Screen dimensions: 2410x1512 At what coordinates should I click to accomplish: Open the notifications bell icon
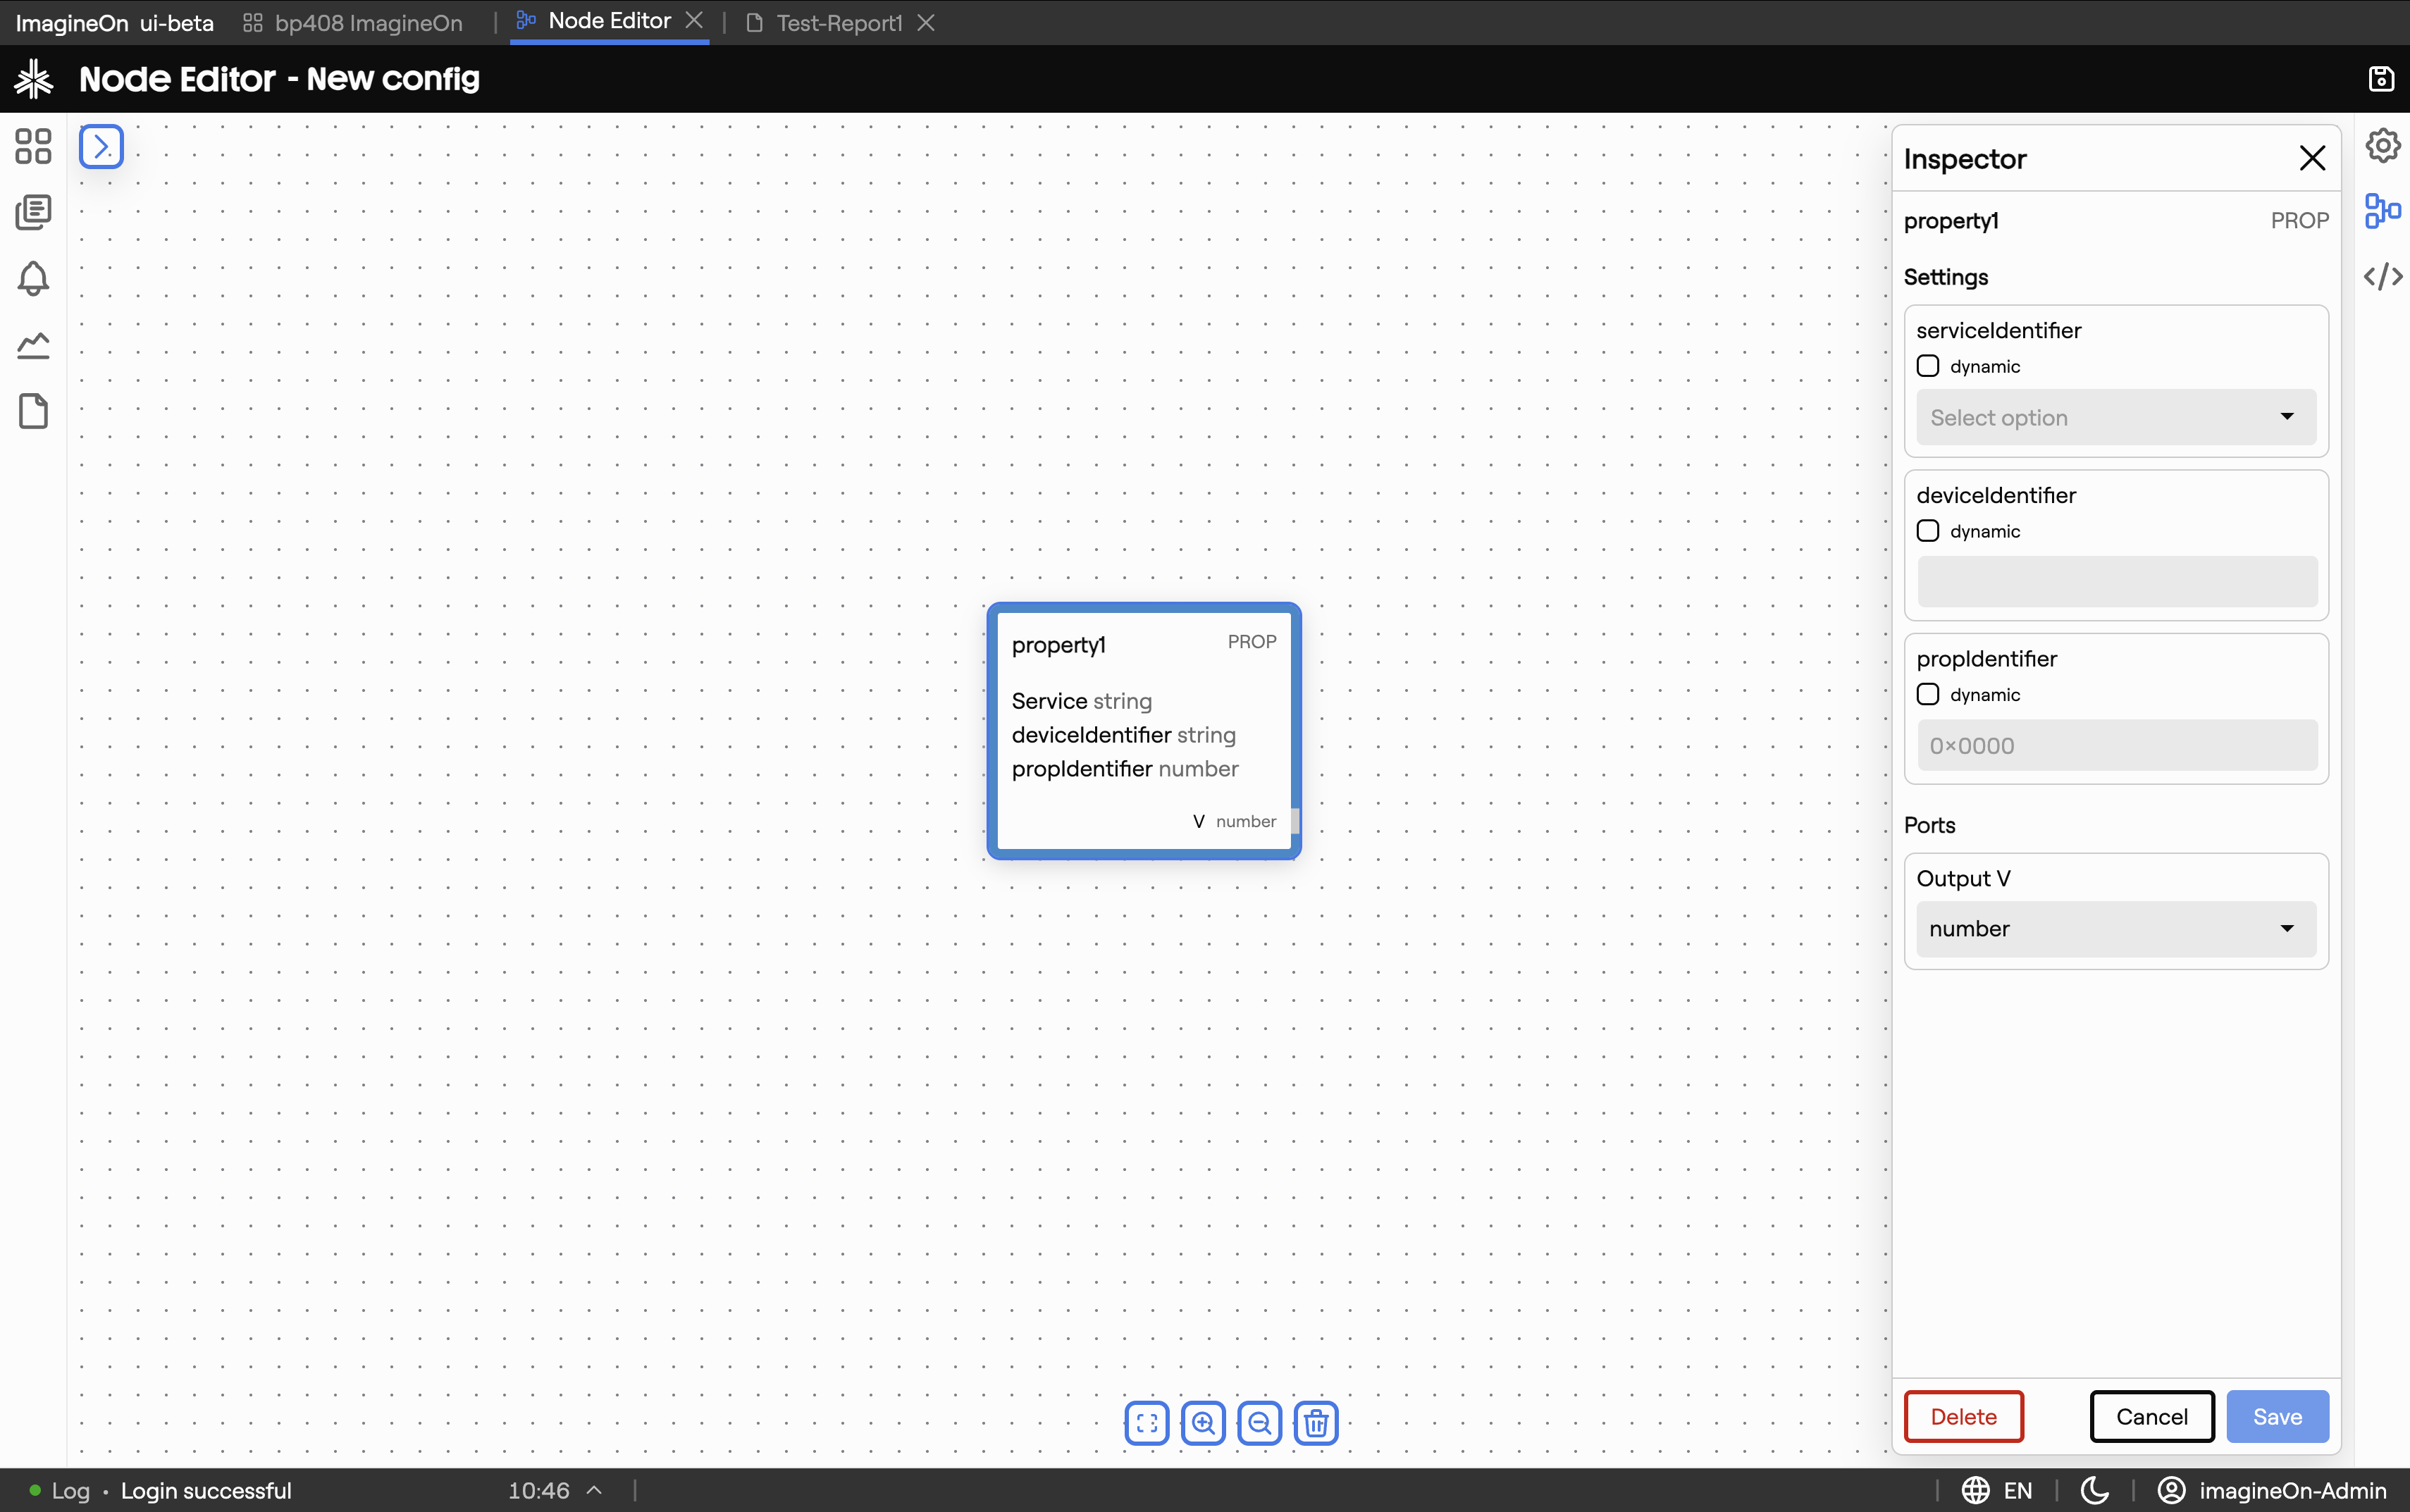pyautogui.click(x=33, y=278)
